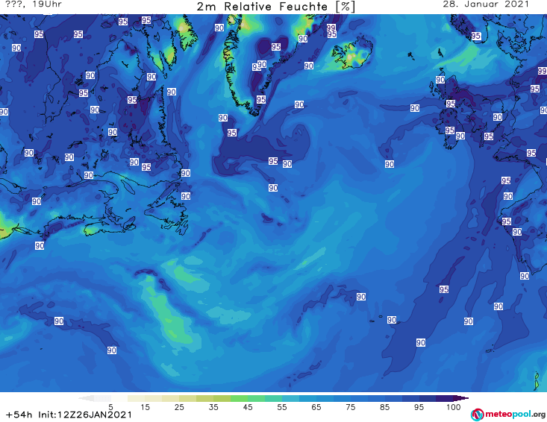The image size is (547, 422).
Task: Pick the pale yellow legend swatch above 15
Action: pyautogui.click(x=154, y=398)
